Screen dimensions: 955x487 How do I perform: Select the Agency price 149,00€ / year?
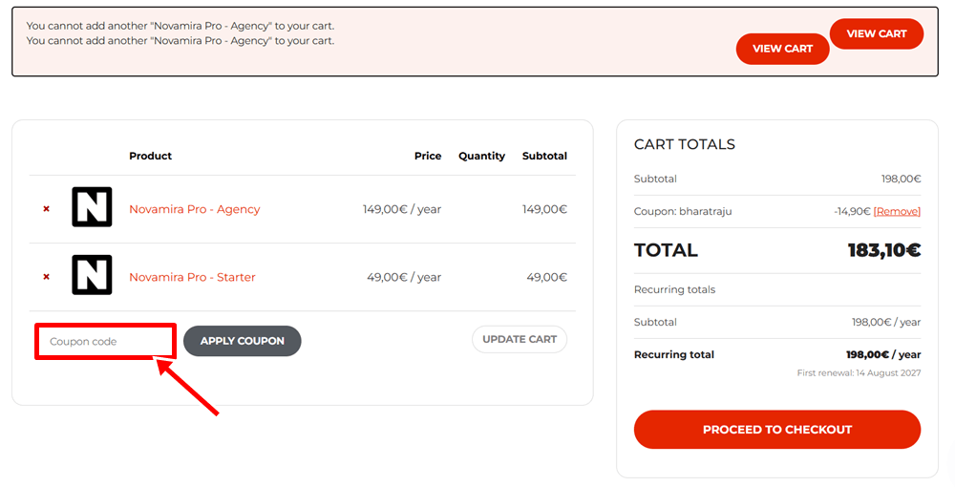tap(402, 209)
